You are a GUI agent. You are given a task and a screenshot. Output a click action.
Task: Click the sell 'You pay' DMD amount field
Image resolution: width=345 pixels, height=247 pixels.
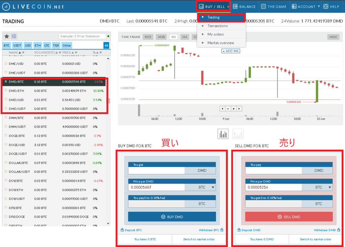click(x=274, y=171)
